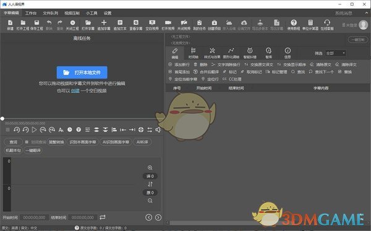The height and width of the screenshot is (231, 371).
Task: Create a blank video via 空白视频
Action: [152, 25]
